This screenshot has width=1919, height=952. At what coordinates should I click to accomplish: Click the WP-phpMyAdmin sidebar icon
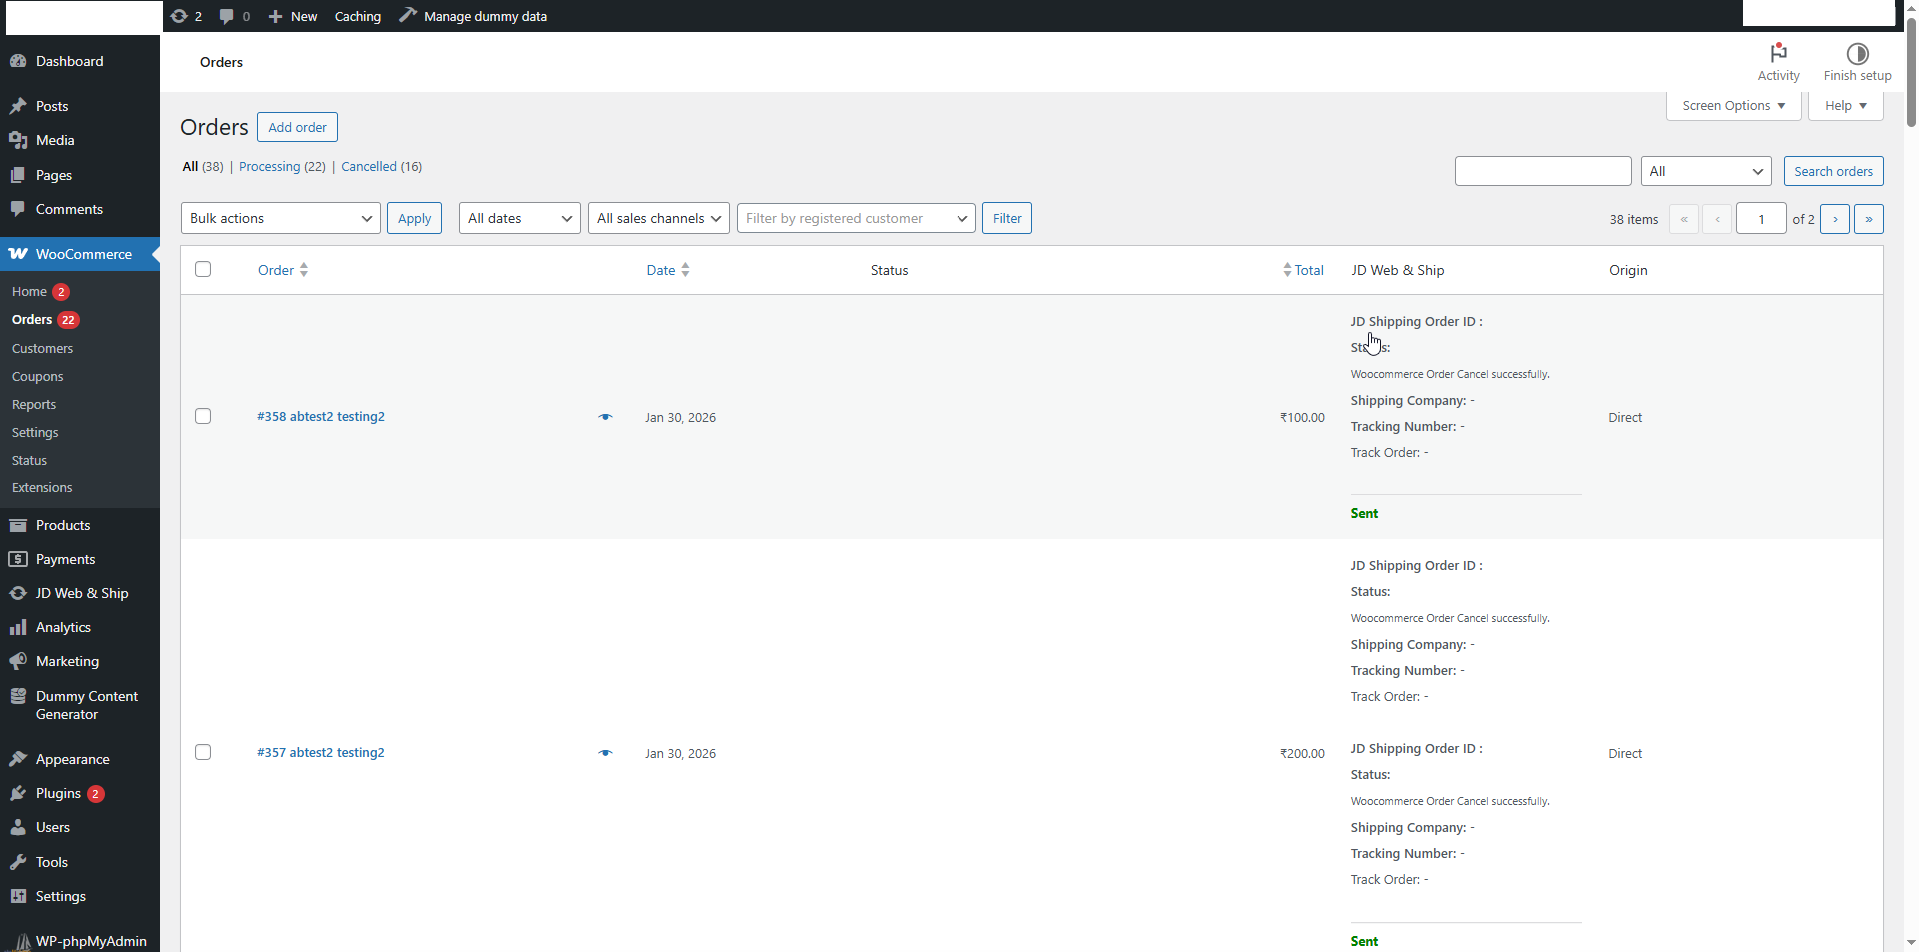(21, 941)
